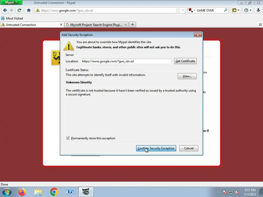Screen dimensions: 263x197
Task: Open the Downloads arrow icon
Action: coord(258,10)
